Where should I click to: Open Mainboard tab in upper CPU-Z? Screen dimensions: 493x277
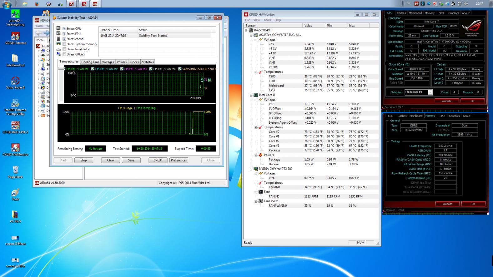415,13
